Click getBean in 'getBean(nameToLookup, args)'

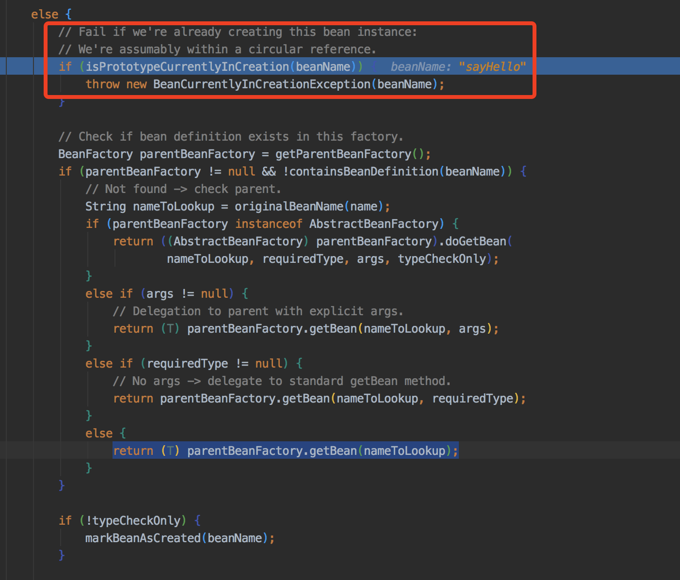(x=333, y=328)
